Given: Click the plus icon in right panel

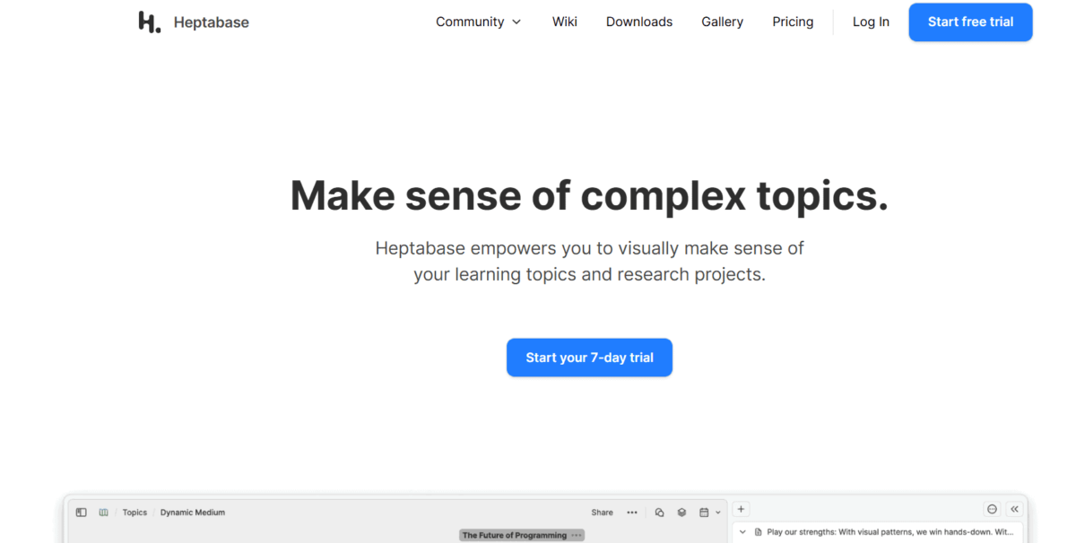Looking at the screenshot, I should 741,509.
